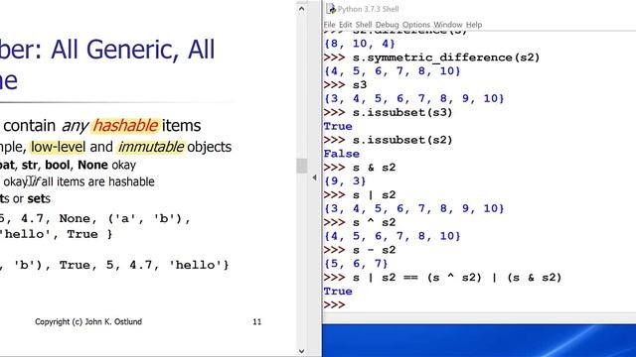Click the slide scrollbar down arrow
The height and width of the screenshot is (357, 636).
click(301, 351)
